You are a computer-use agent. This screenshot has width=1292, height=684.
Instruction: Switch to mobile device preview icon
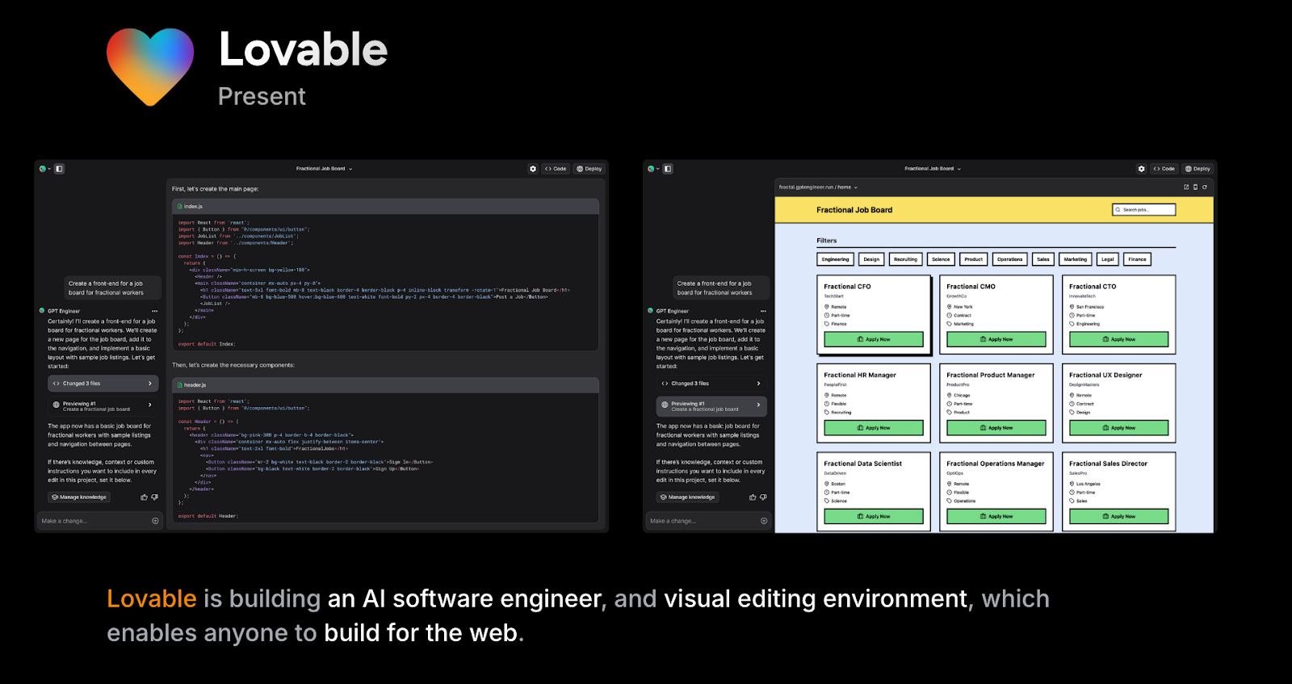(1195, 187)
